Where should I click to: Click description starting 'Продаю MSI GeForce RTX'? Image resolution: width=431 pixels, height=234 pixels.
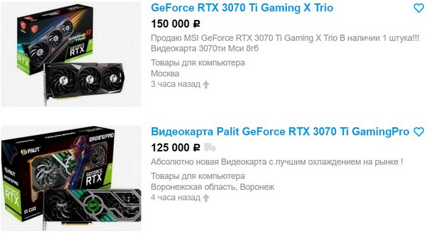[x=285, y=38]
